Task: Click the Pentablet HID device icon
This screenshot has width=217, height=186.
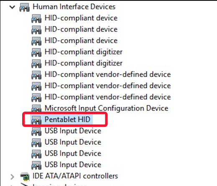Action: coord(36,120)
